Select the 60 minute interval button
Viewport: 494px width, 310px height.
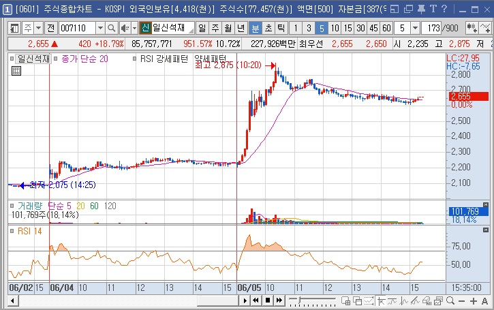point(386,28)
